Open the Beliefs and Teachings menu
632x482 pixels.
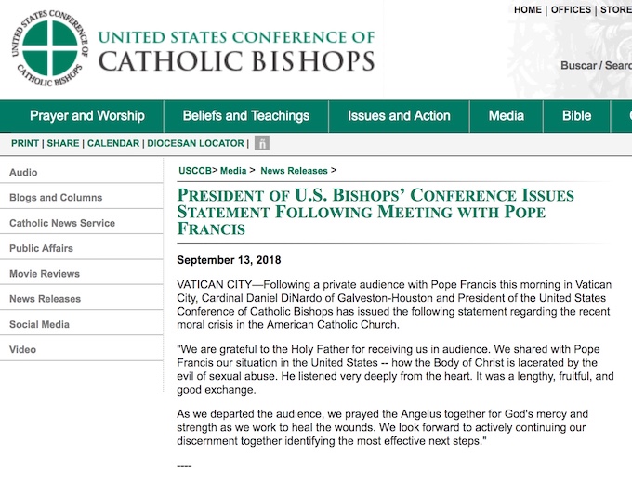coord(245,116)
